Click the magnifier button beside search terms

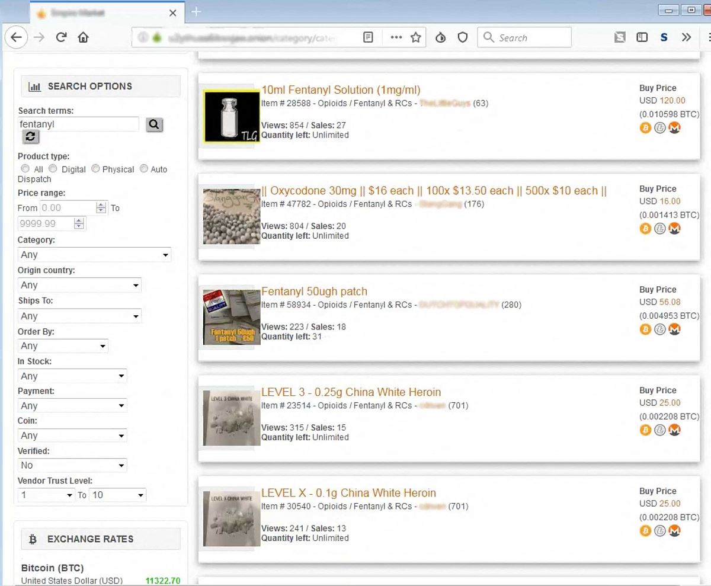154,124
